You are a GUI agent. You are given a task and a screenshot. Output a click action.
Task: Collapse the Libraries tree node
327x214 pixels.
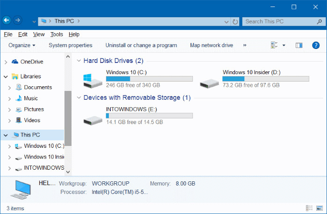point(6,76)
